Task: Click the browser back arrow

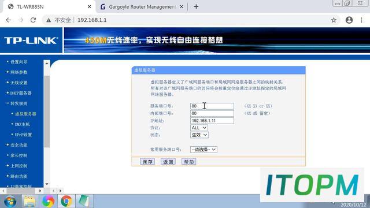Action: (9, 20)
